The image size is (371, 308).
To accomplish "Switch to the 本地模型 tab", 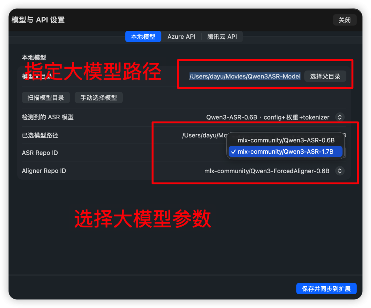I will [x=143, y=37].
